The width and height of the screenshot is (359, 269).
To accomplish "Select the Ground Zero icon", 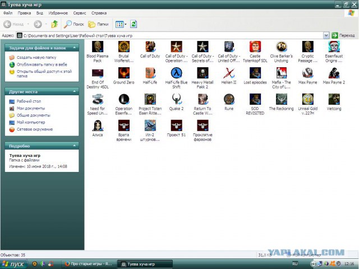I will pyautogui.click(x=124, y=73).
